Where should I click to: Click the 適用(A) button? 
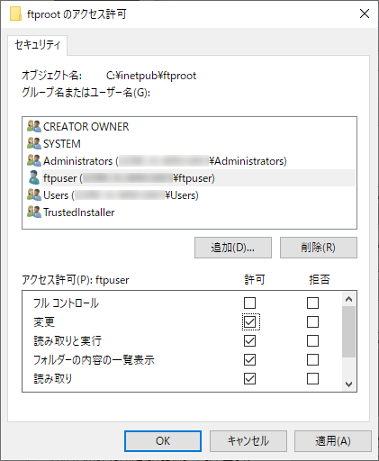click(x=333, y=441)
